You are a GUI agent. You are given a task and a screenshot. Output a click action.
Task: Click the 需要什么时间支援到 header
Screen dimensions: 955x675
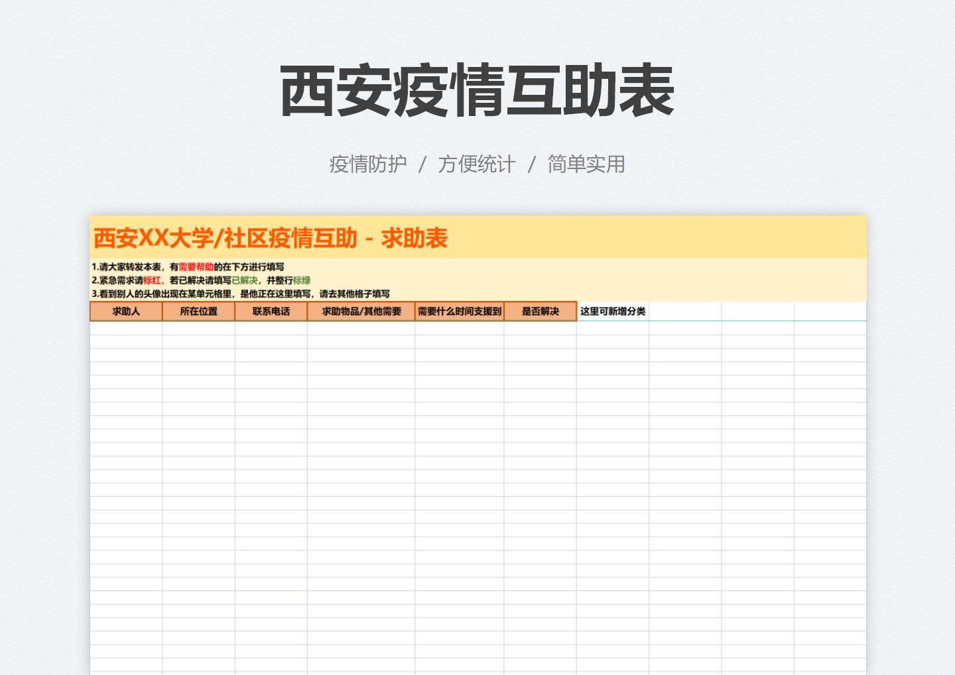click(458, 310)
